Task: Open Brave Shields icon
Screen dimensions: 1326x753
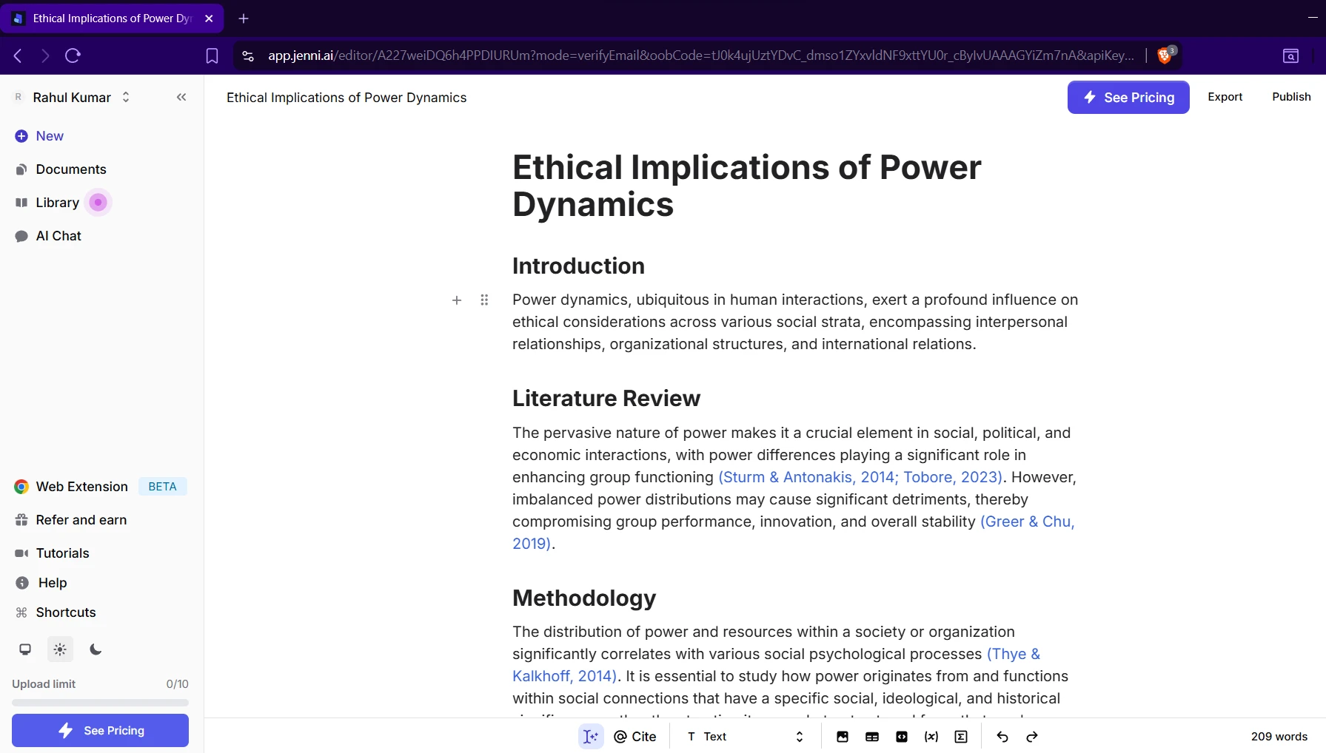Action: tap(1166, 55)
